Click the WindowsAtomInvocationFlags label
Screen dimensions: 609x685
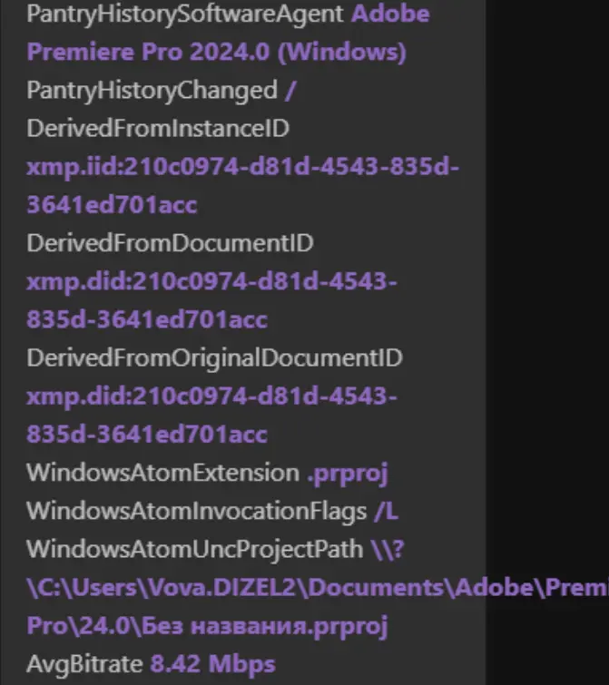click(x=196, y=511)
